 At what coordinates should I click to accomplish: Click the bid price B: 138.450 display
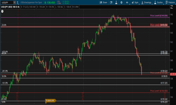pos(50,3)
